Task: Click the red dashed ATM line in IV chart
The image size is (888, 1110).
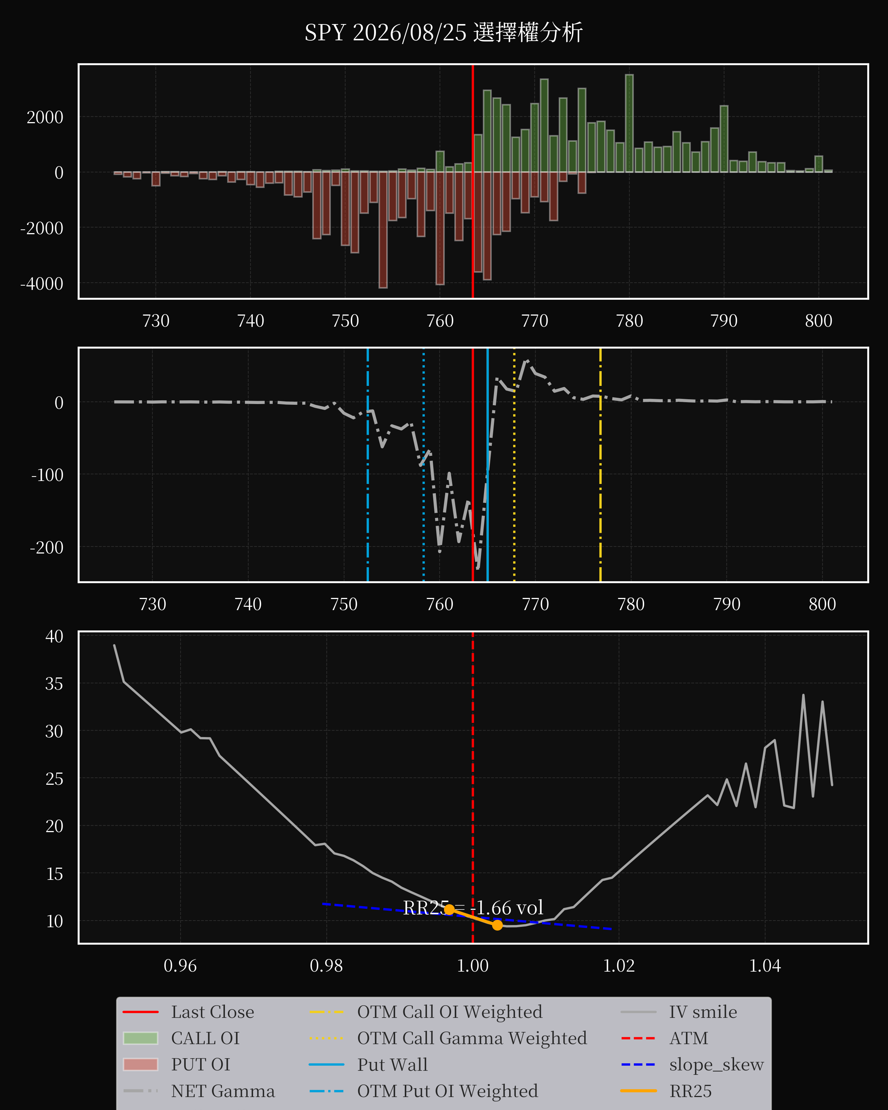Action: coord(472,788)
